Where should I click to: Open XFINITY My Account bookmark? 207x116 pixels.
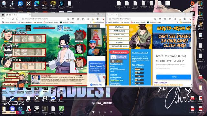pyautogui.click(x=9, y=22)
